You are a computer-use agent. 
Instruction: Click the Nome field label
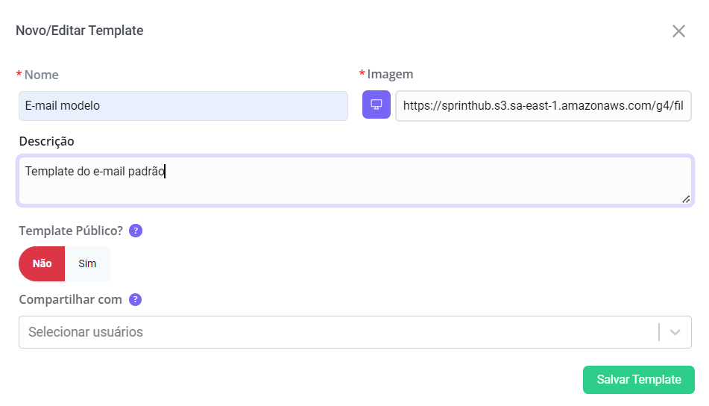[x=41, y=75]
